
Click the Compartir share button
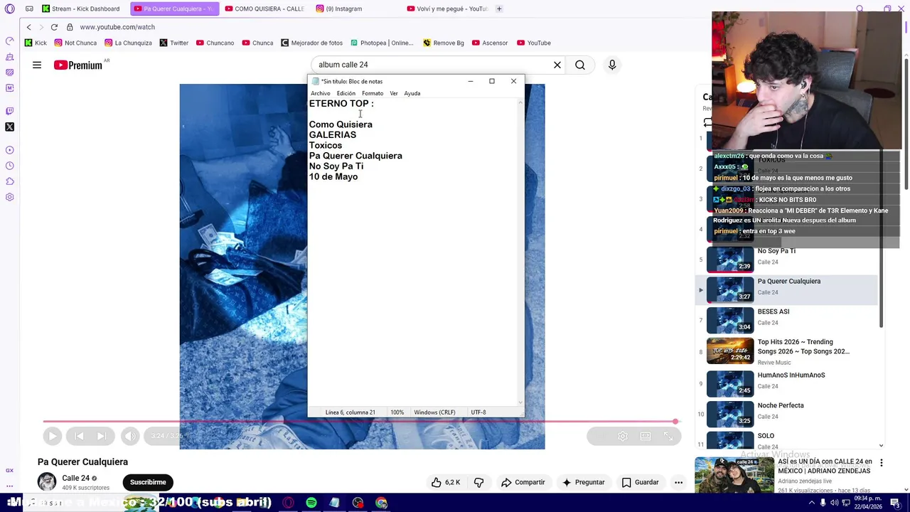click(x=523, y=482)
